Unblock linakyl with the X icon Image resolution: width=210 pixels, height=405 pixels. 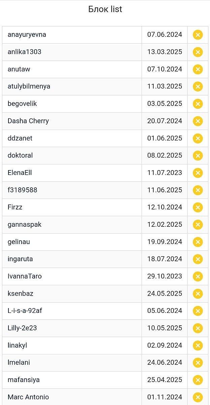pyautogui.click(x=198, y=345)
